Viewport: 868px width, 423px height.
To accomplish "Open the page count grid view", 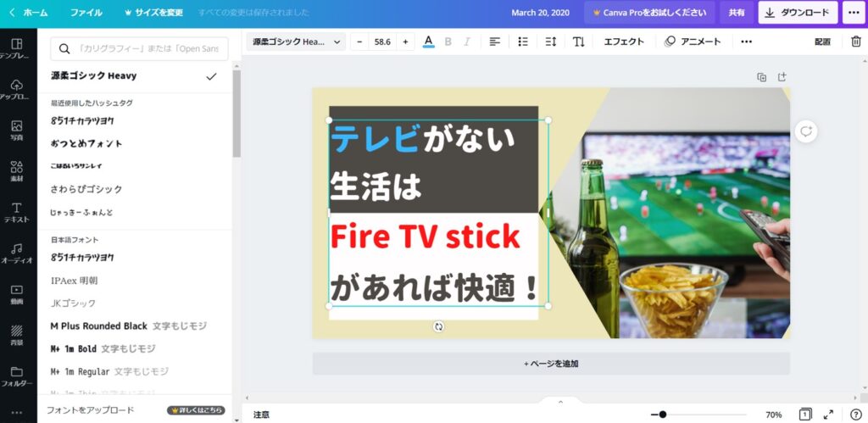I will 805,415.
